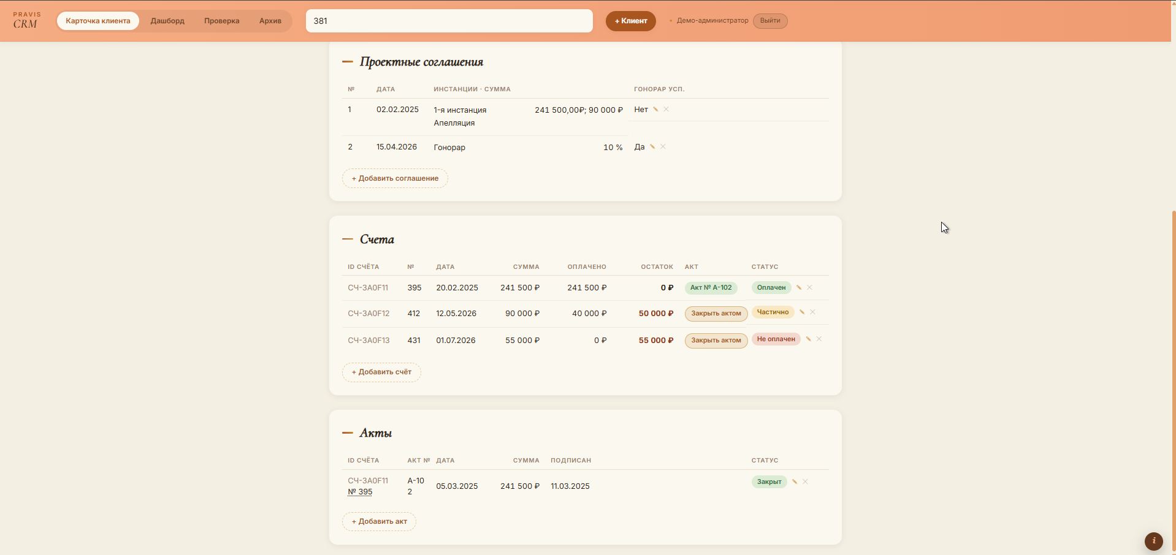This screenshot has width=1176, height=555.
Task: Add a new client with + Клиент
Action: coord(631,21)
